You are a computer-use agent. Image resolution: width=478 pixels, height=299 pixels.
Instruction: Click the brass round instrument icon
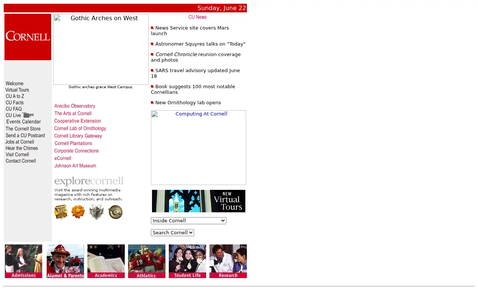pyautogui.click(x=115, y=212)
